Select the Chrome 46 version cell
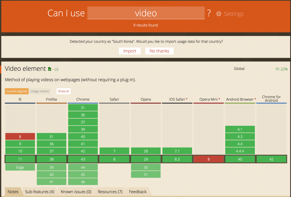 [83, 182]
